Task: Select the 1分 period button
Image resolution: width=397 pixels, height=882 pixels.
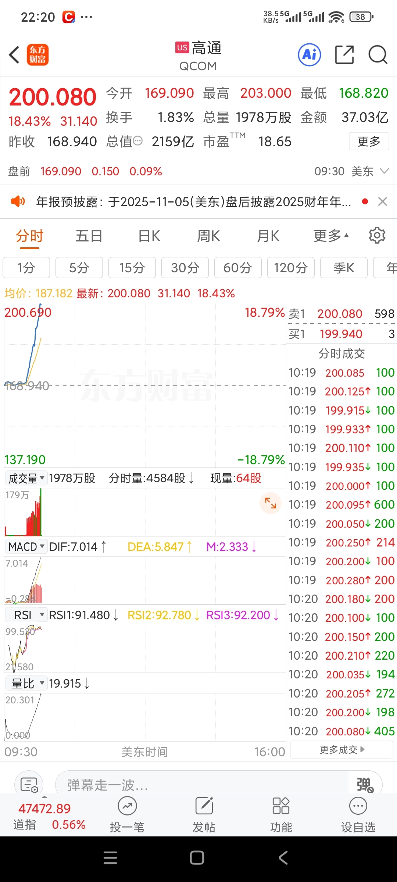Action: tap(26, 268)
